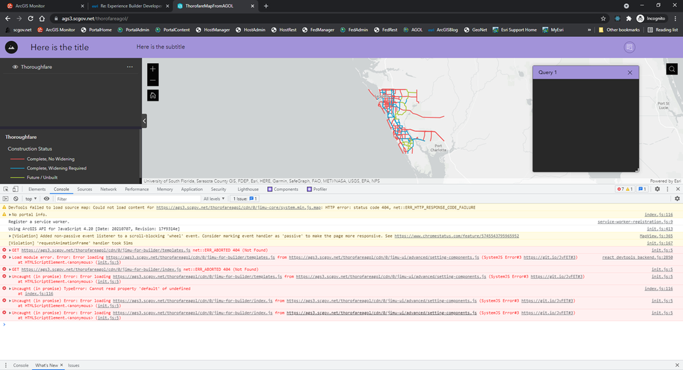The image size is (683, 370).
Task: Open DevTools settings gear
Action: pos(657,189)
